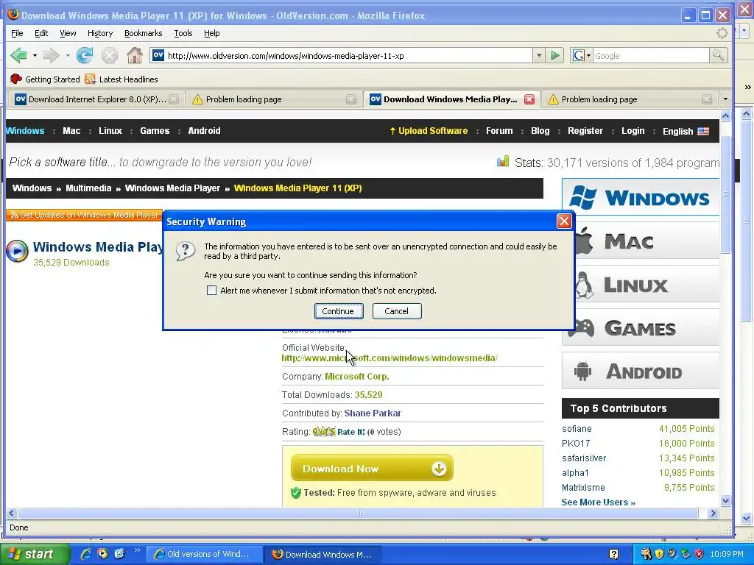The width and height of the screenshot is (754, 565).
Task: Click Upload Software link
Action: 429,131
